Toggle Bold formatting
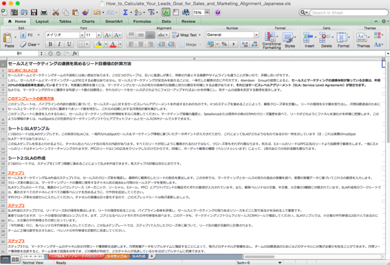Screen dimensions: 390x265 click(50, 44)
